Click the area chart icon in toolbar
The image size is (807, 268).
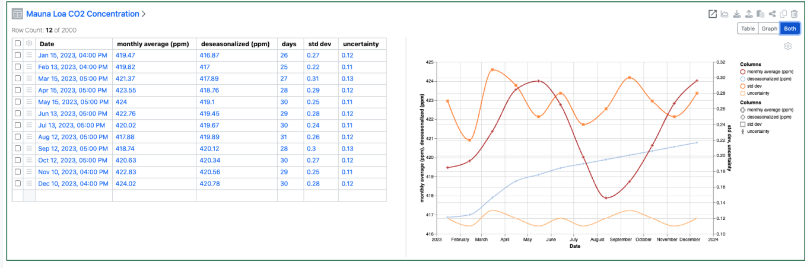coord(725,14)
